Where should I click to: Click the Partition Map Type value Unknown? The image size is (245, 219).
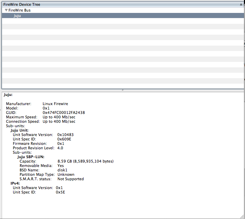click(66, 174)
